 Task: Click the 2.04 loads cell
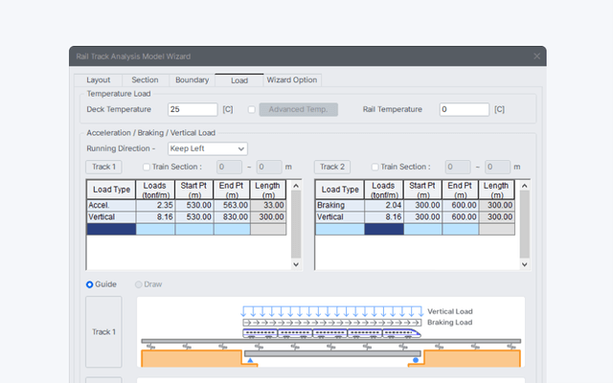384,206
